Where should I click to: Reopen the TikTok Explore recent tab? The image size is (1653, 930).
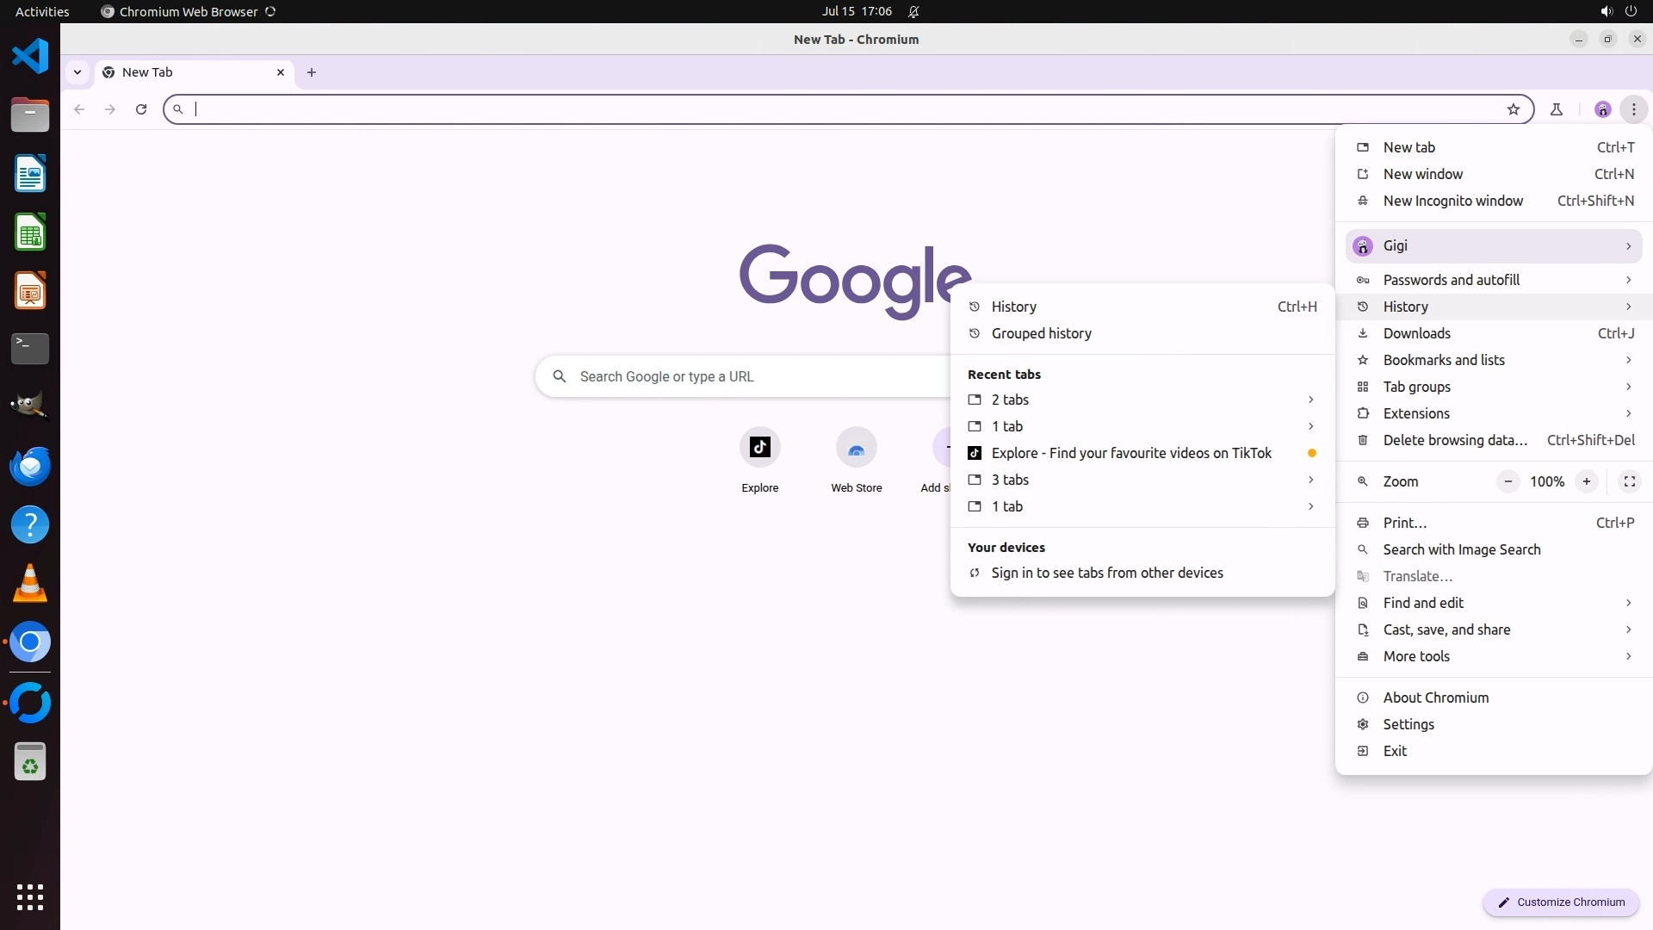(x=1130, y=453)
